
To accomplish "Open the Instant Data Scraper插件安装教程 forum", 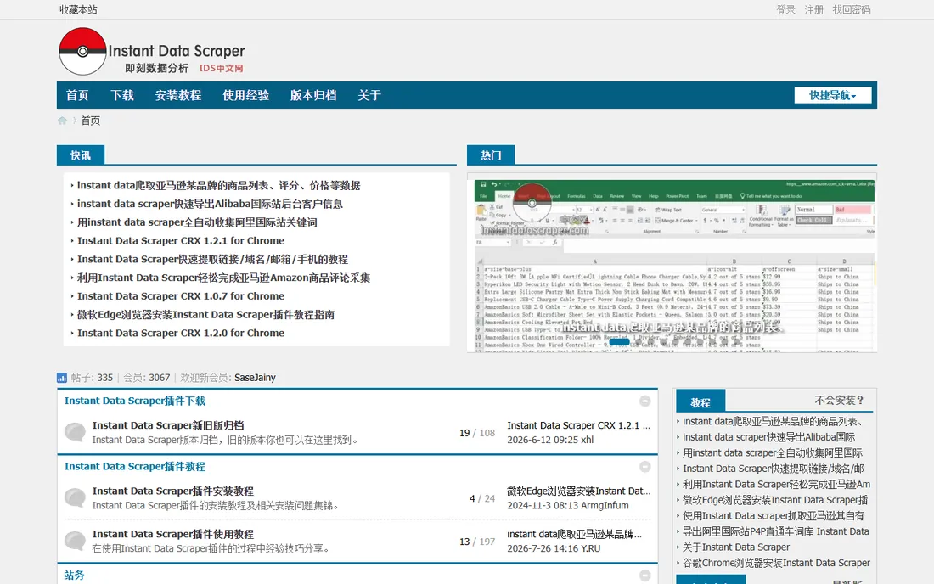I will pos(172,491).
